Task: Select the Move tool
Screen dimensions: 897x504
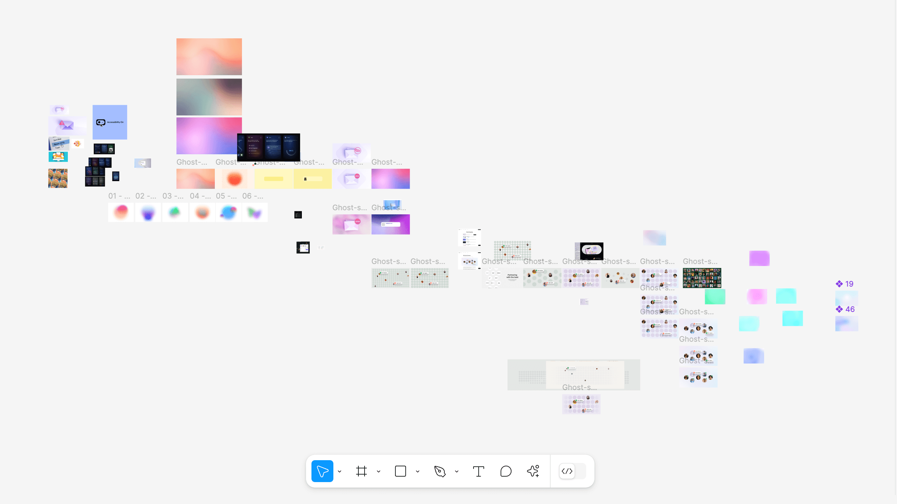Action: [x=322, y=471]
